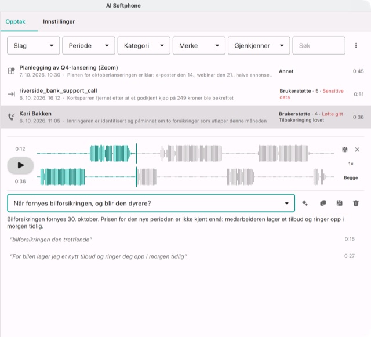Image resolution: width=371 pixels, height=337 pixels.
Task: Seek in the lower channel waveform
Action: point(185,177)
